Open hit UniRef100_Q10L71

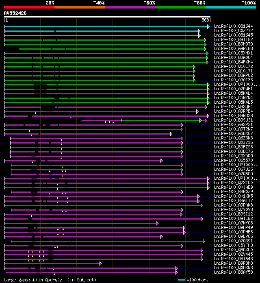233,71
